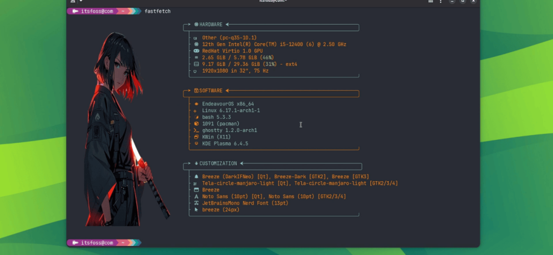Click the arrow icon in the top itsfoss@com prompt

point(75,11)
